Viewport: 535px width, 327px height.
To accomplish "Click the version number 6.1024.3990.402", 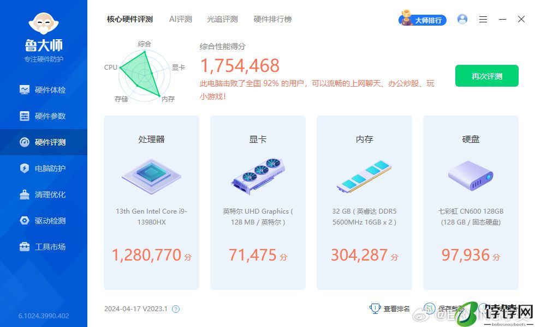I will click(x=44, y=316).
